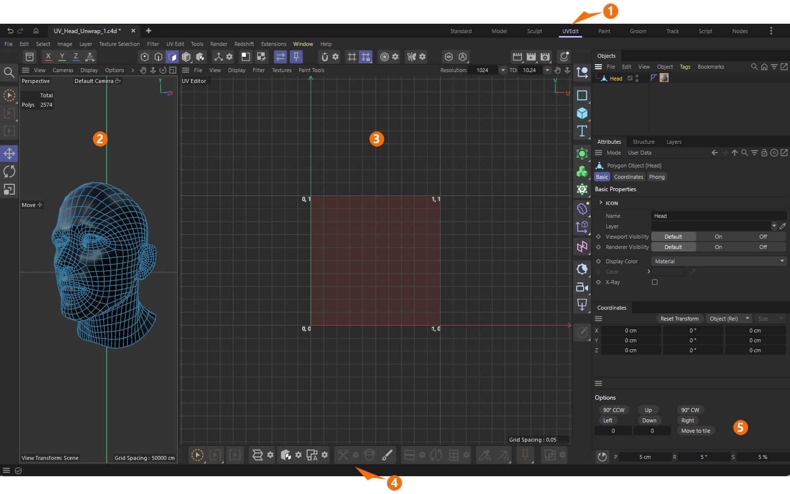Screen dimensions: 790x494
Task: Click the Attributes panel up arrow
Action: click(735, 153)
